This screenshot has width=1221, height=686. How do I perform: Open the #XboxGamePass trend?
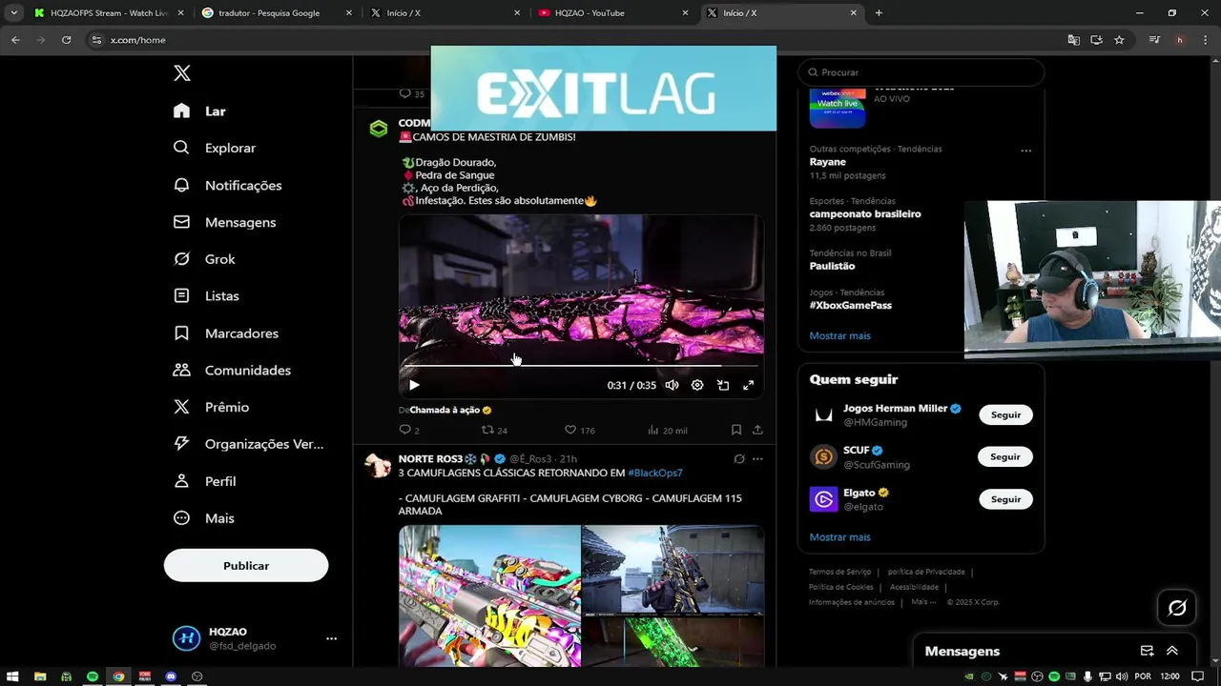pos(851,306)
